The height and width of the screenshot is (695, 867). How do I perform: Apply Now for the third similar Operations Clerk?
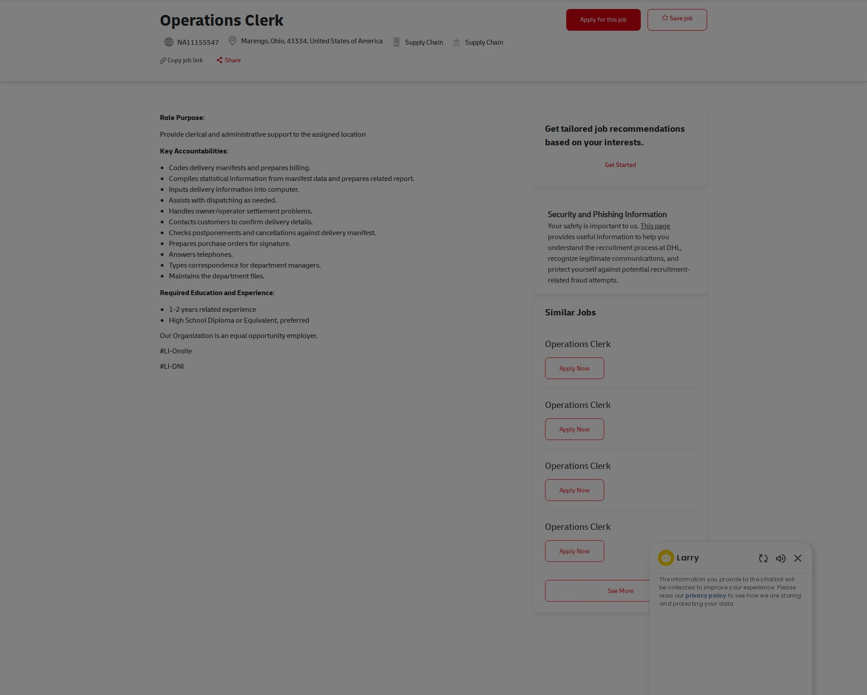[x=574, y=490]
